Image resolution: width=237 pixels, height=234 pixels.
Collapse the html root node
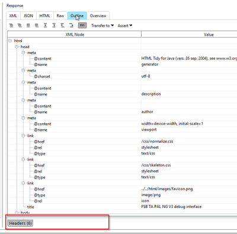pos(10,41)
